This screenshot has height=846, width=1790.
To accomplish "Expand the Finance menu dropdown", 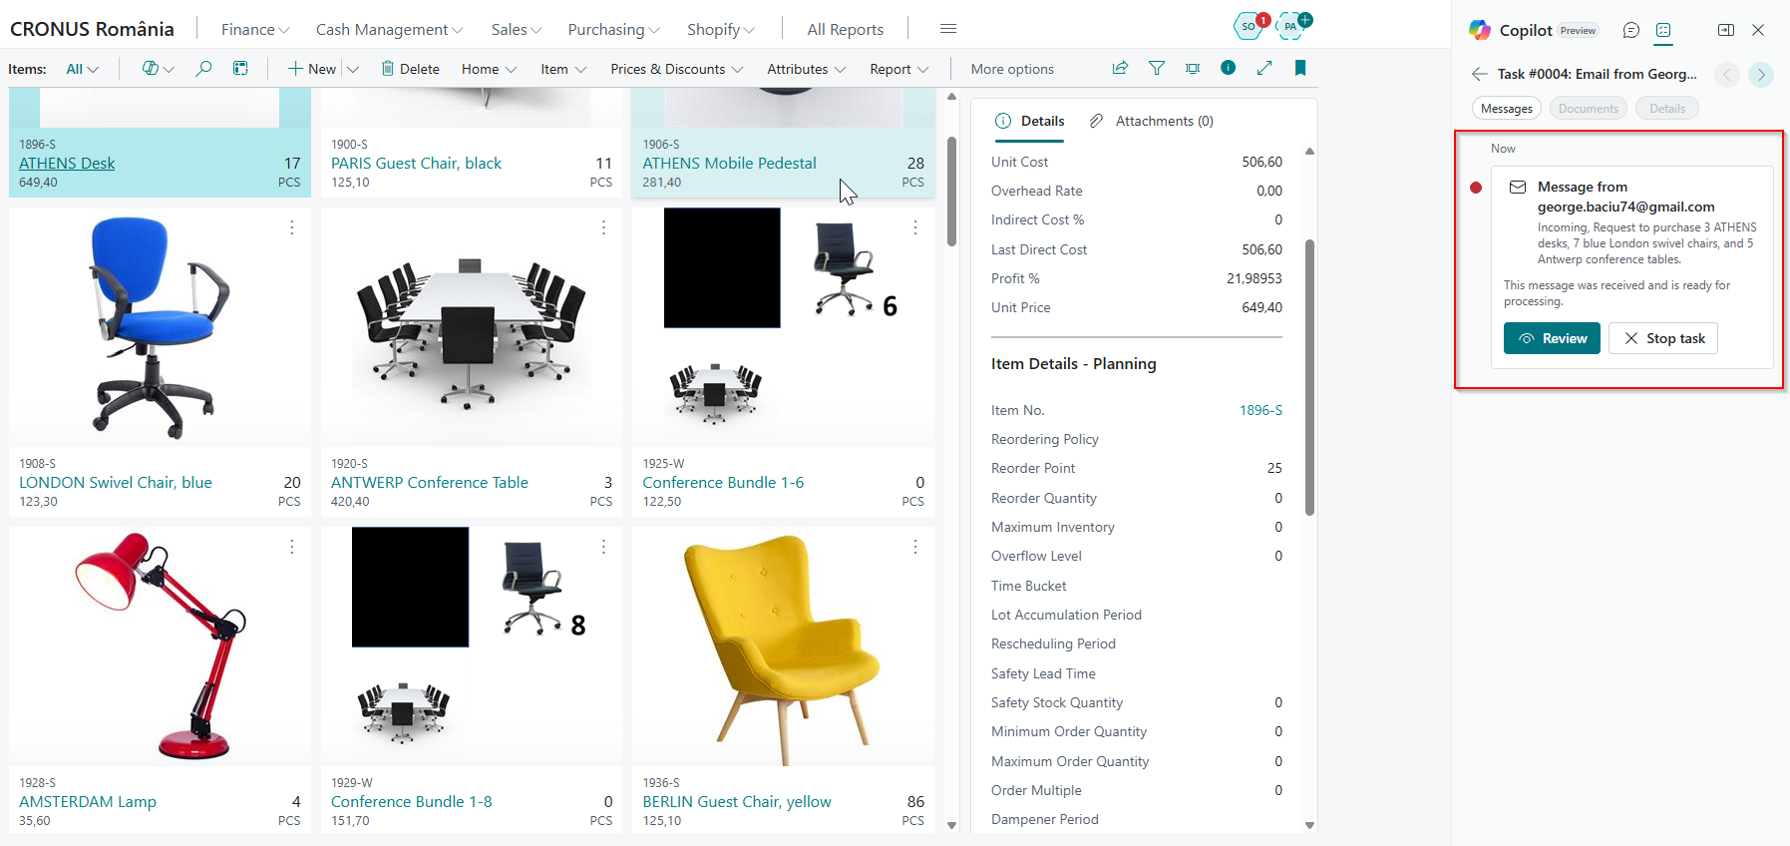I will tap(255, 30).
